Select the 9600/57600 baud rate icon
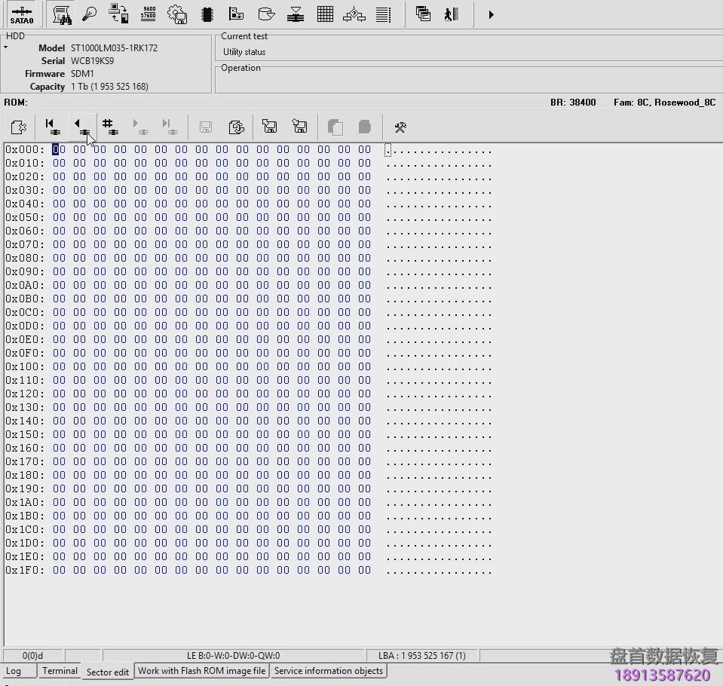The image size is (723, 686). [x=149, y=14]
